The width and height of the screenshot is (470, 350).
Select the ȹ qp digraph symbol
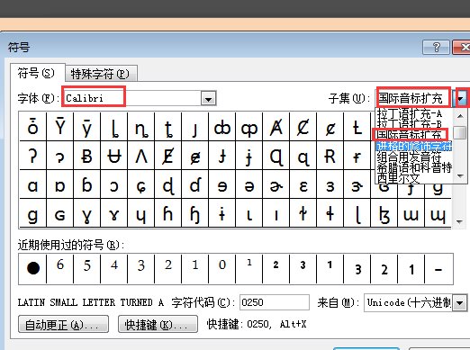click(249, 127)
